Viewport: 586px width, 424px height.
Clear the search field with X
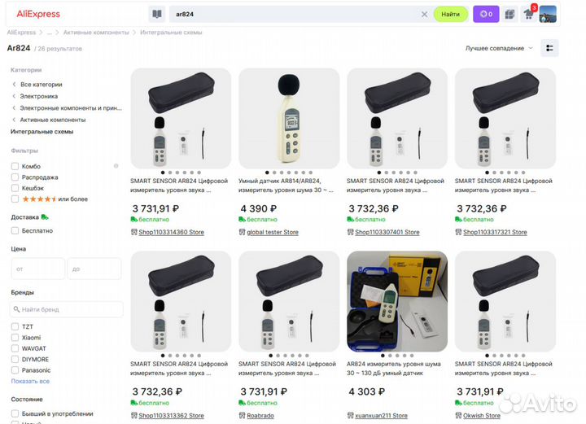[424, 14]
